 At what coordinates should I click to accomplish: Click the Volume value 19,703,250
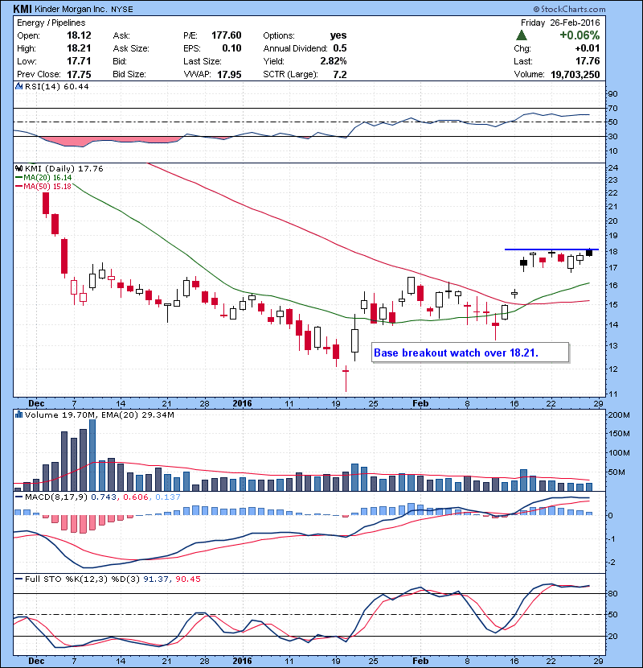point(575,75)
